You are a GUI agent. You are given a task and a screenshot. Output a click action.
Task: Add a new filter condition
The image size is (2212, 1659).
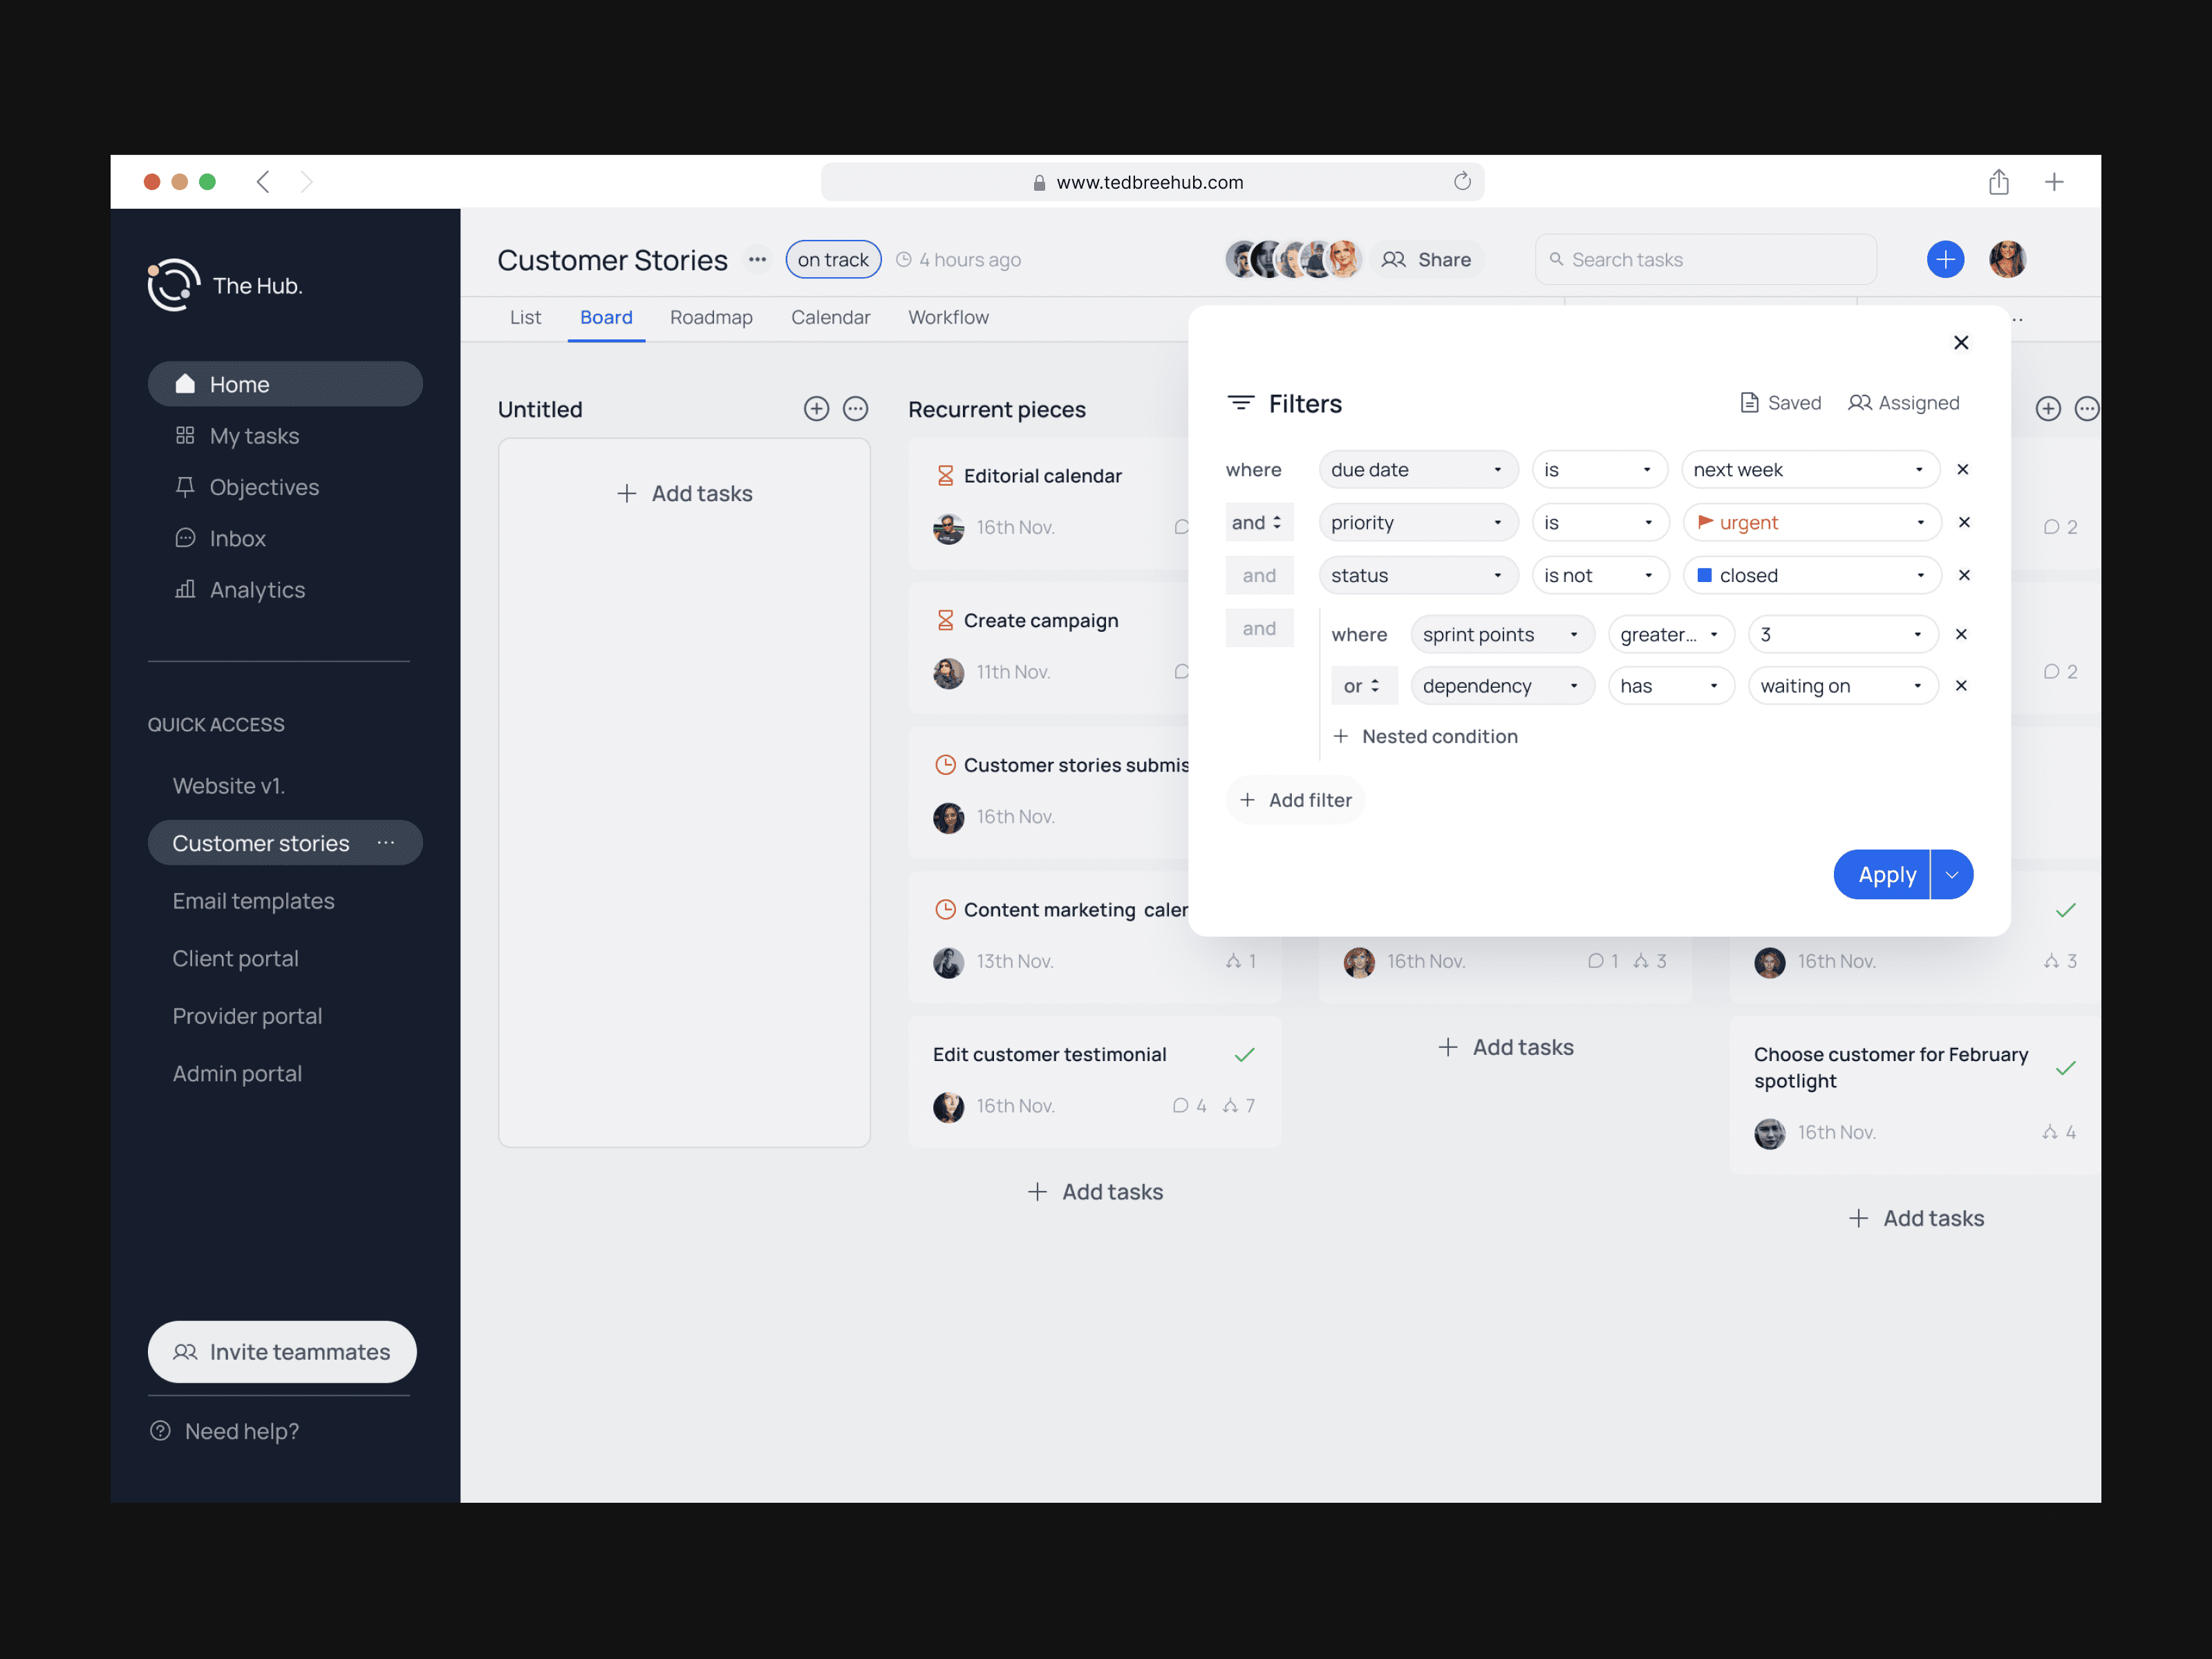1296,800
